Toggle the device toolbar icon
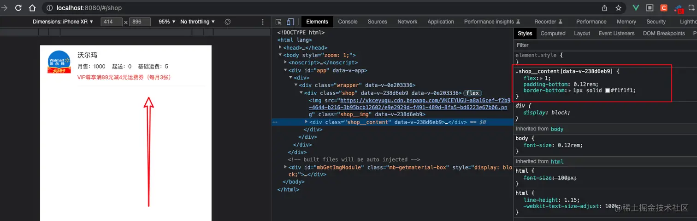Screen dimensions: 697x221 [290, 22]
